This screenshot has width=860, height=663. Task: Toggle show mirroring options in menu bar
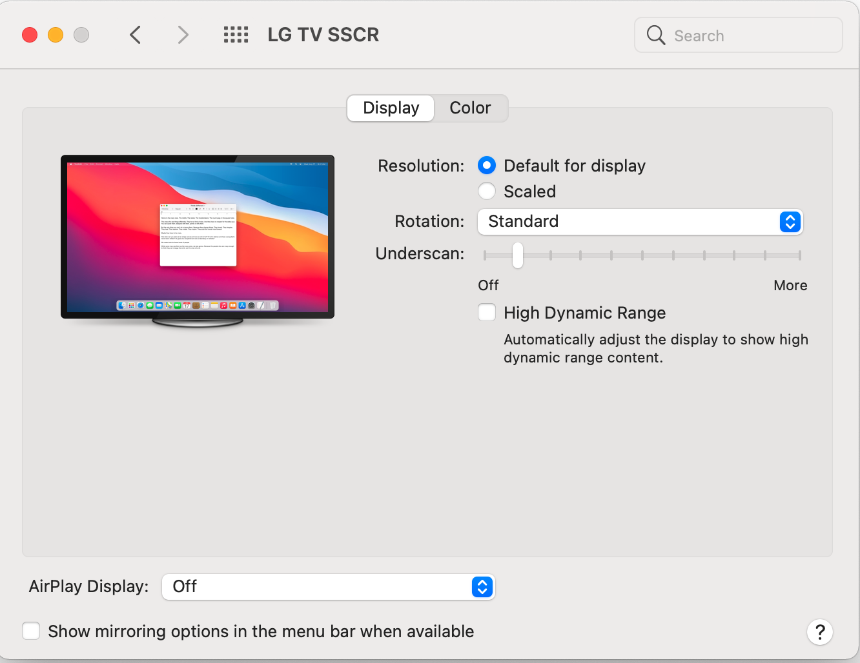coord(31,631)
